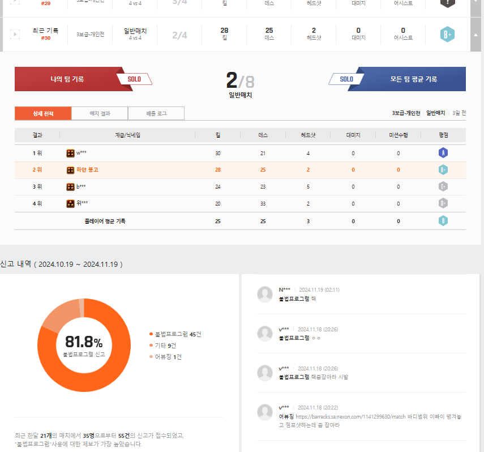Click the grade badge in 플레이어 평균 기록 row
This screenshot has width=484, height=452.
click(443, 221)
